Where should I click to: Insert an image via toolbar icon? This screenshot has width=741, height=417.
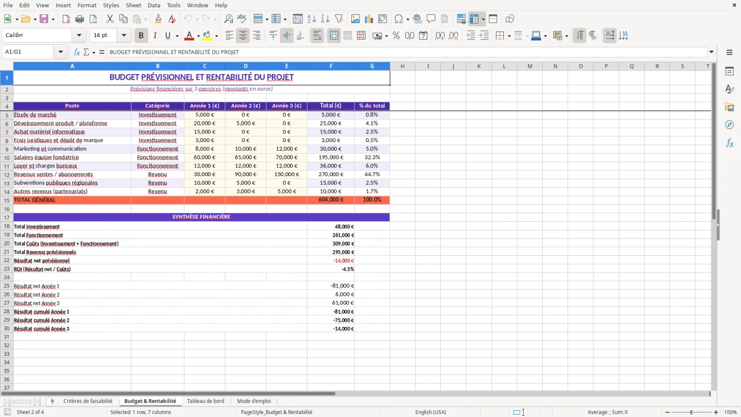click(x=356, y=19)
